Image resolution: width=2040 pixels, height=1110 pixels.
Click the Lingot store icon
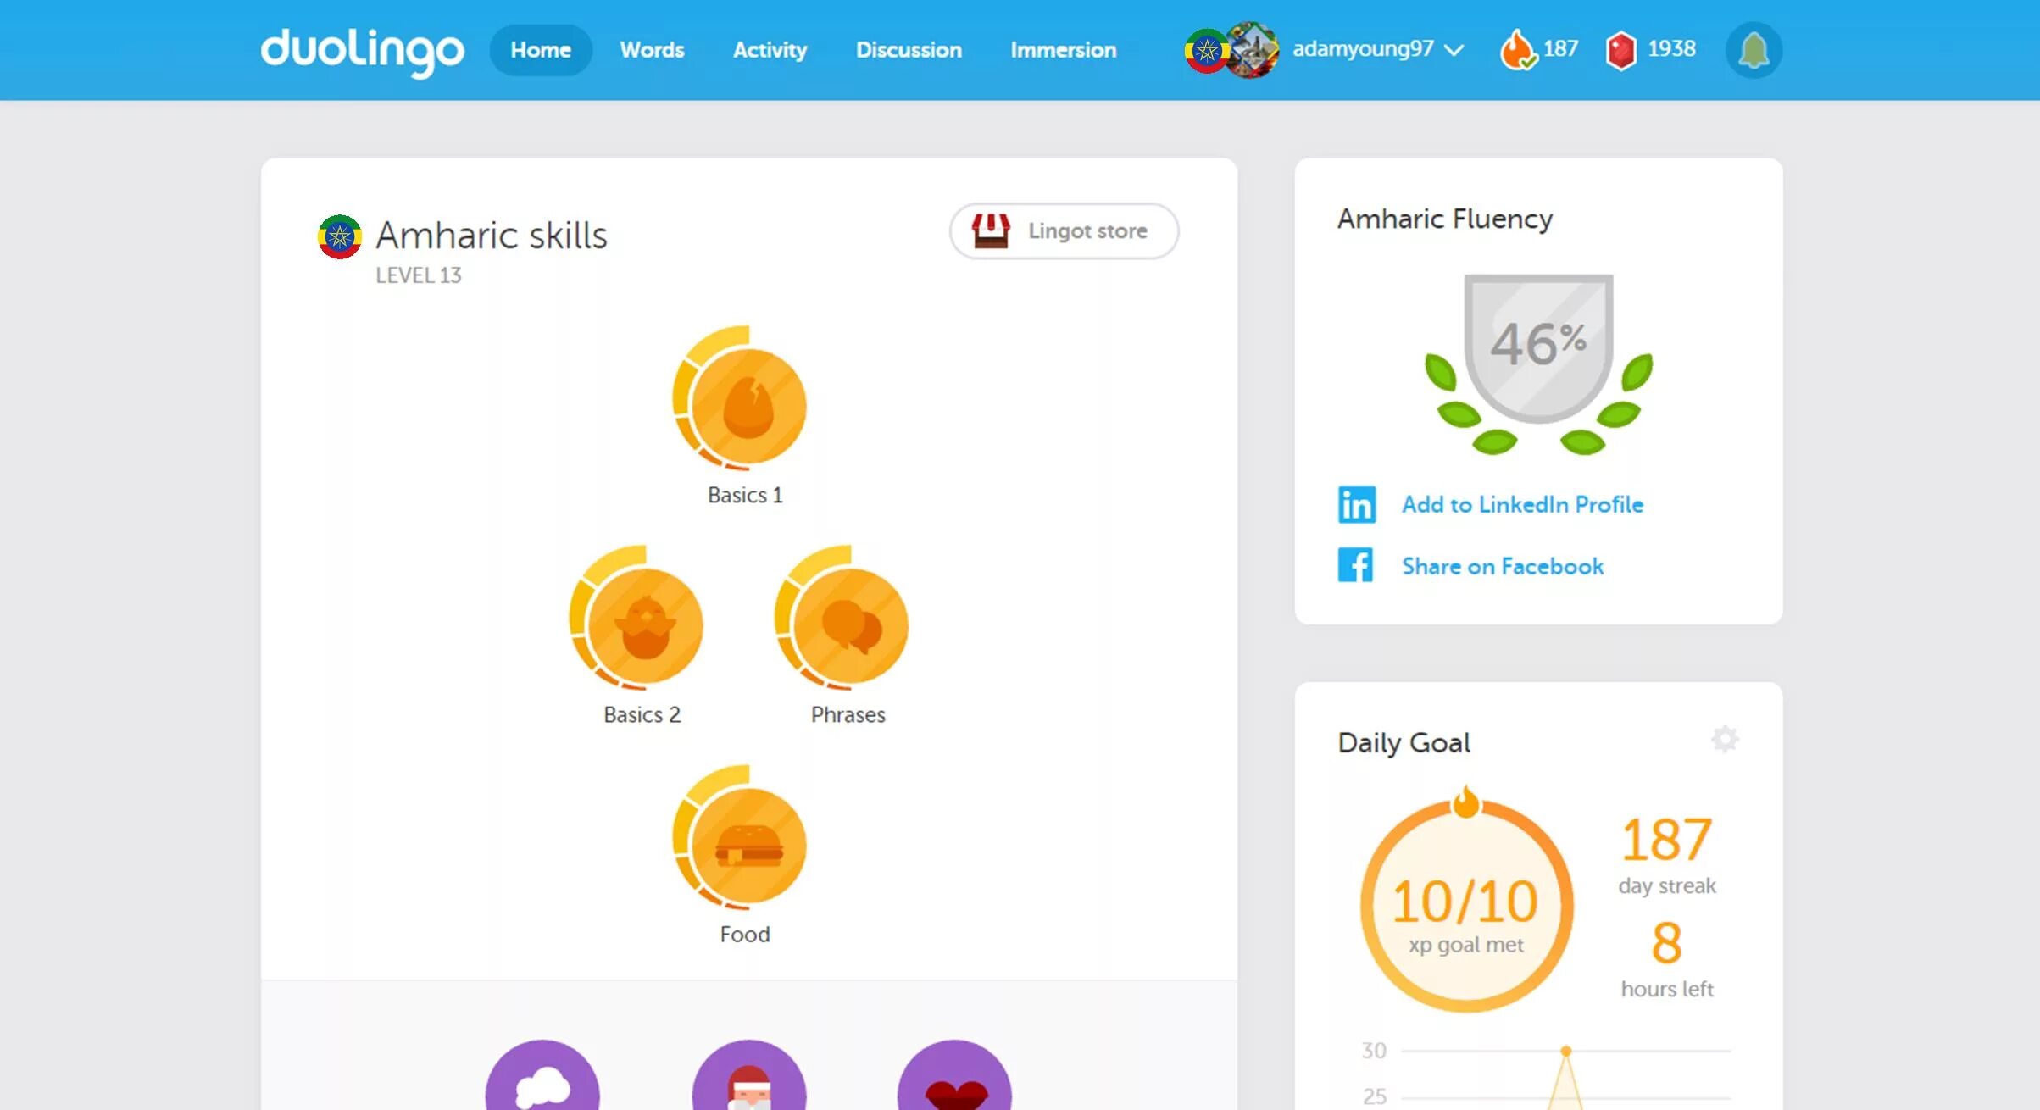tap(988, 231)
